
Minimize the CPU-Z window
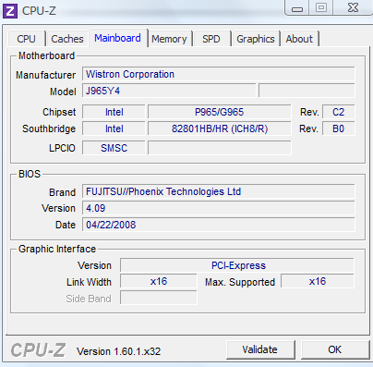coord(297,8)
